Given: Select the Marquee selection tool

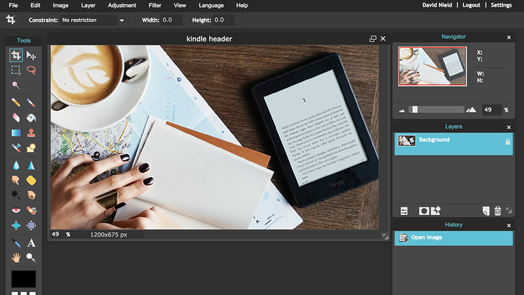Looking at the screenshot, I should click(16, 70).
